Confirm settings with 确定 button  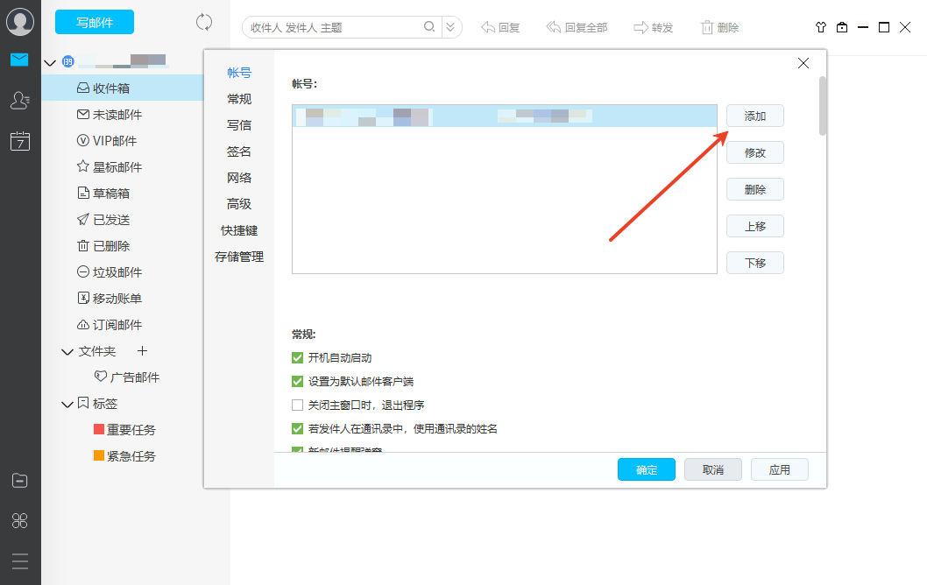[646, 469]
